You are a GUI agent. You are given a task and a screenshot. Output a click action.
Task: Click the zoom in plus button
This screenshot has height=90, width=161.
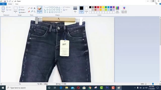coord(160,84)
